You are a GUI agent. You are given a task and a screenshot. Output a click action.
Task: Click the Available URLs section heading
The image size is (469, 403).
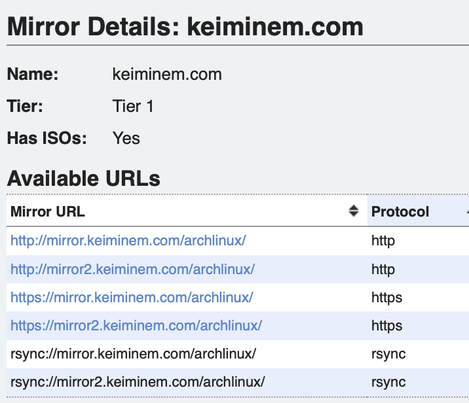click(83, 178)
